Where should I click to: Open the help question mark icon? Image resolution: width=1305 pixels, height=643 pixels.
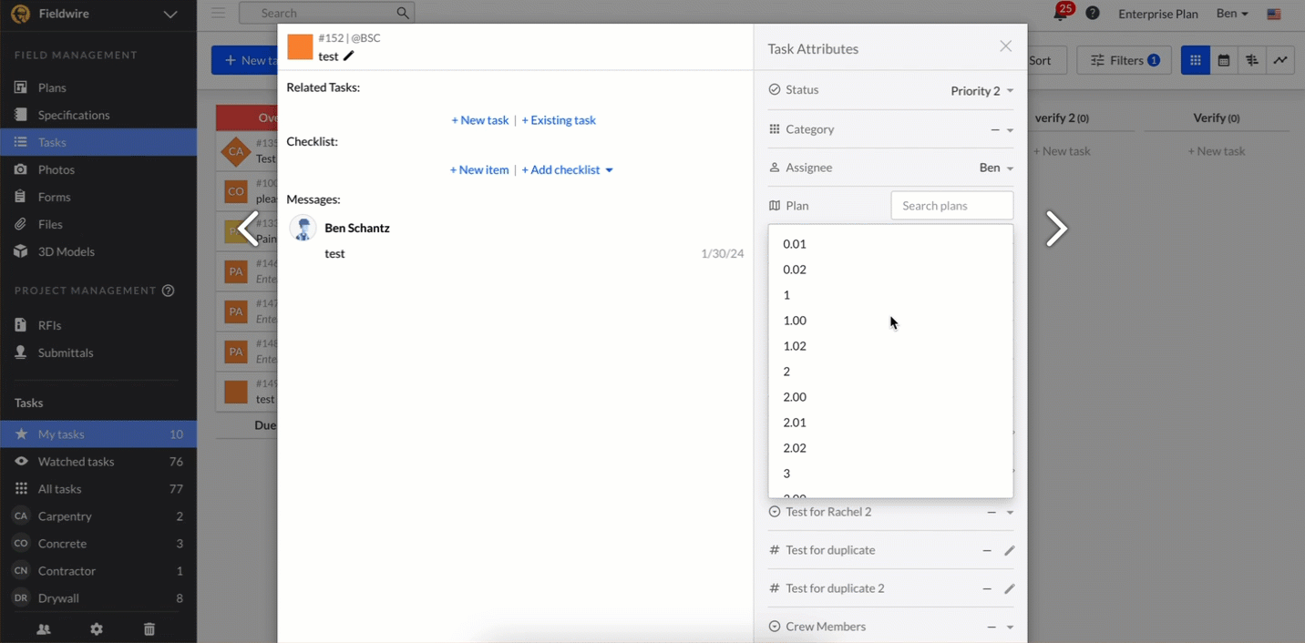click(x=1093, y=13)
